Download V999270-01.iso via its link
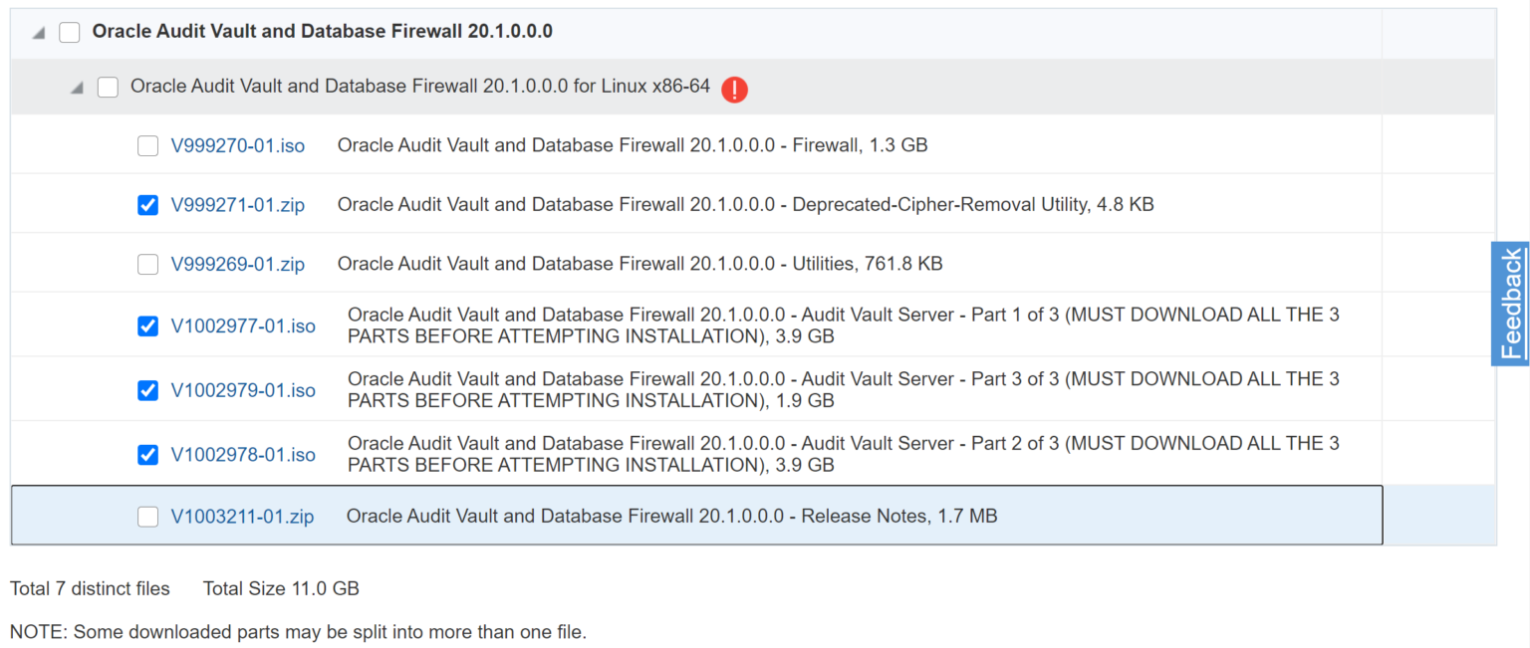The height and width of the screenshot is (648, 1530). point(238,144)
